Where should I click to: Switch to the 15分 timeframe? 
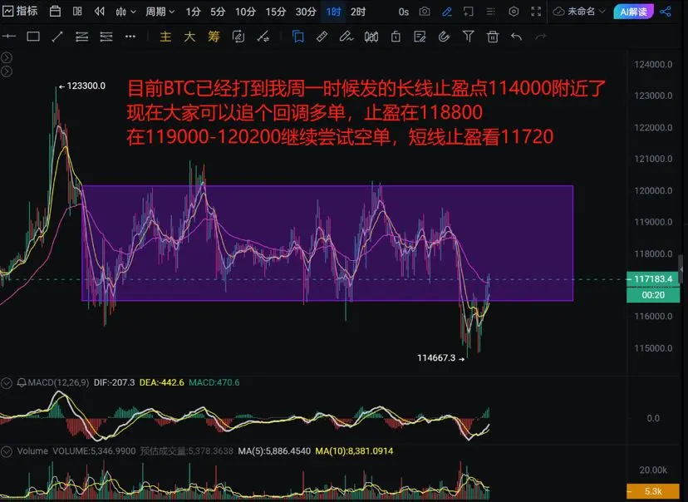276,12
